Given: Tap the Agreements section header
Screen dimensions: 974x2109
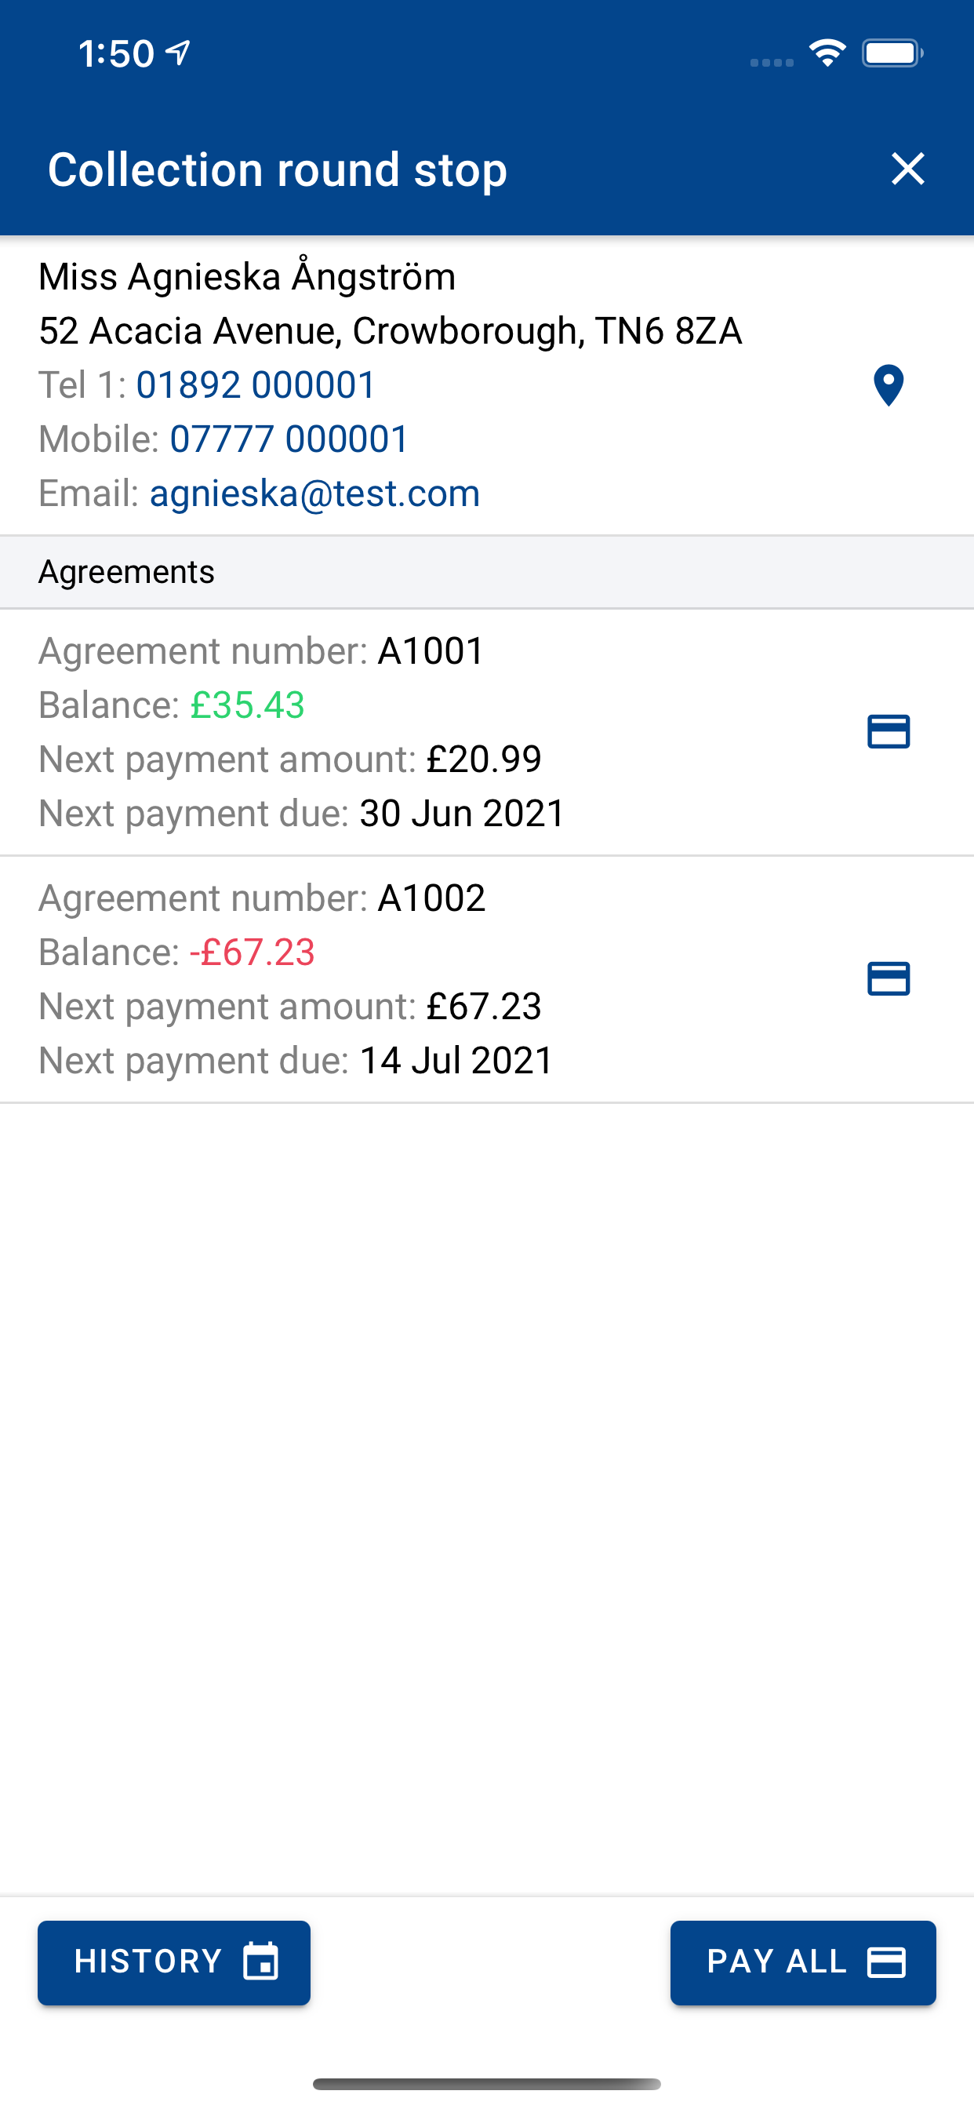Looking at the screenshot, I should [x=487, y=571].
